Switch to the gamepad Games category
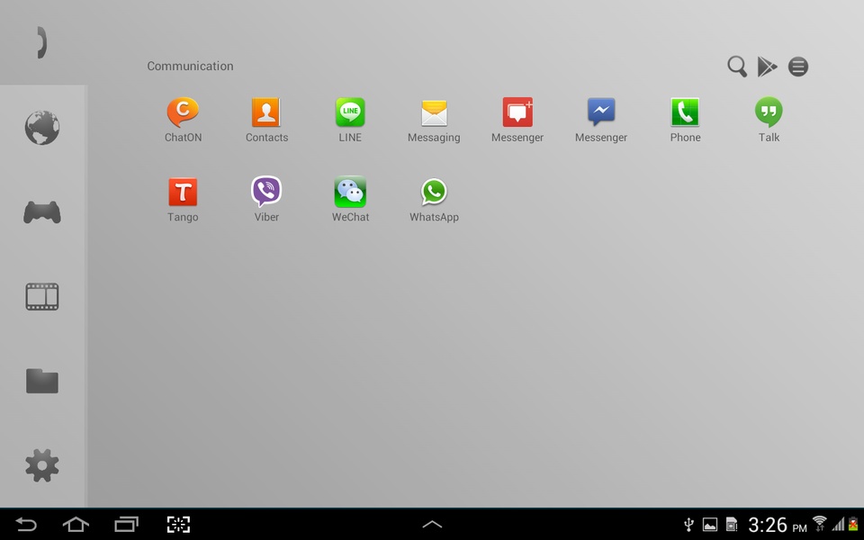This screenshot has width=864, height=540. coord(42,212)
